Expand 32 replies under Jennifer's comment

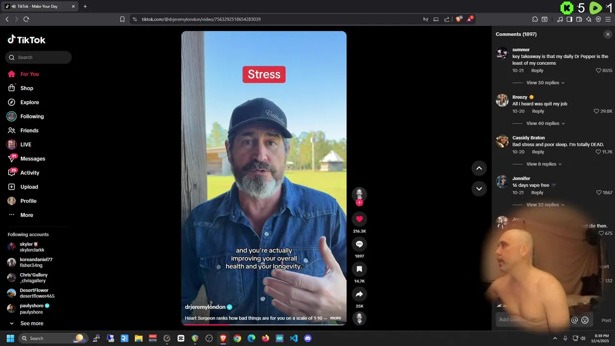(x=545, y=205)
